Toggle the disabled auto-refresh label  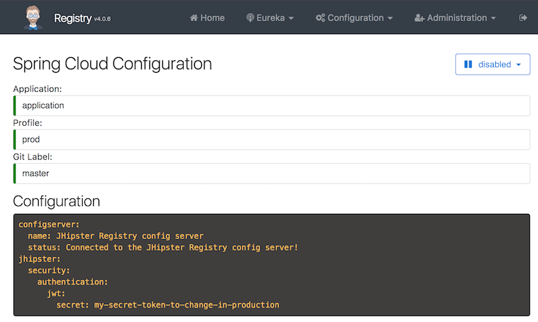[x=495, y=65]
